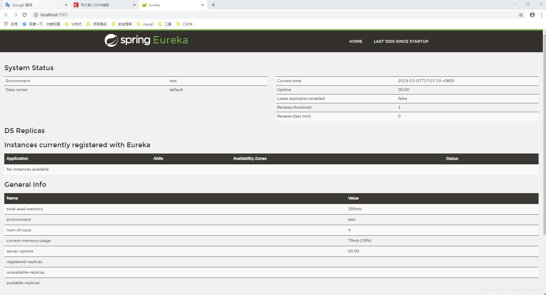
Task: Open the 分布式 bookmark folder
Action: coord(73,24)
